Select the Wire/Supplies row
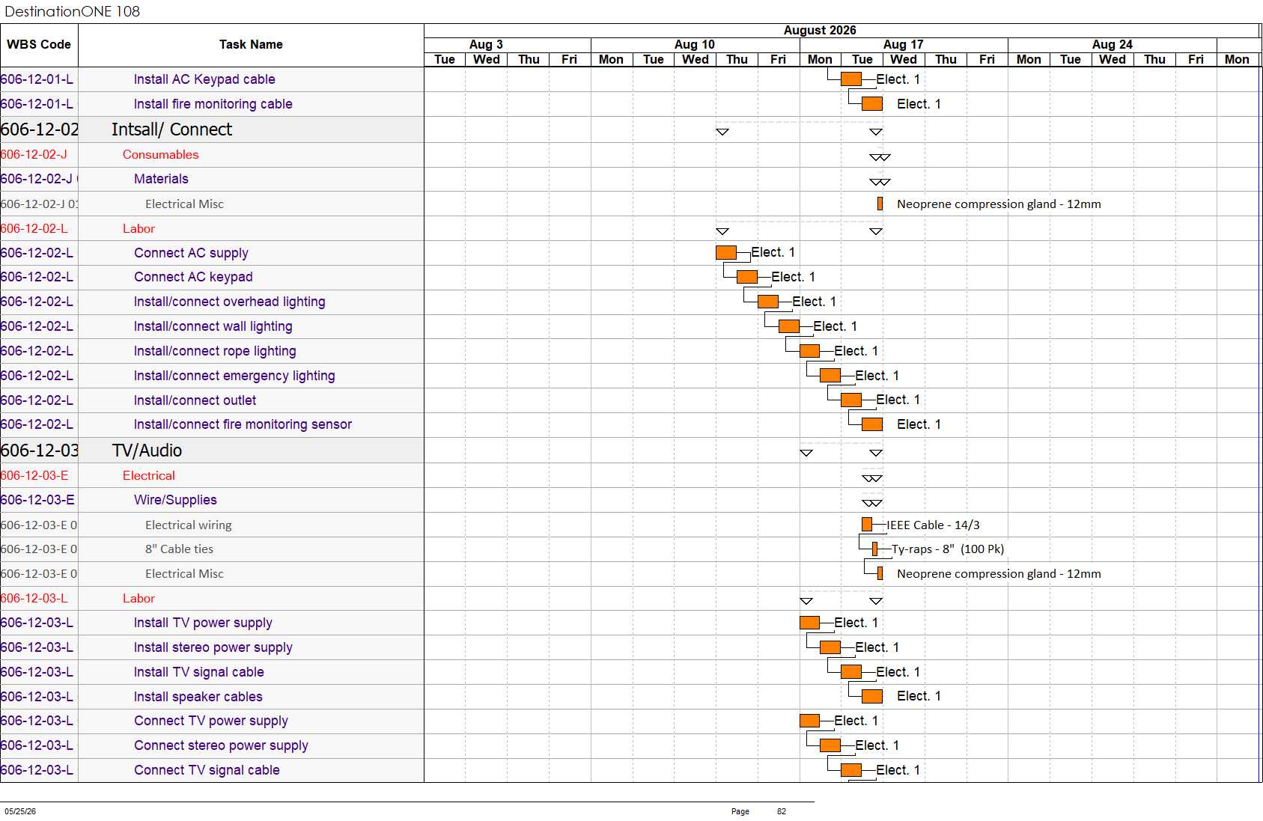 click(212, 500)
